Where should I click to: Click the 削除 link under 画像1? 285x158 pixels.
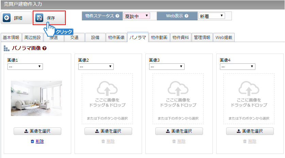click(39, 141)
